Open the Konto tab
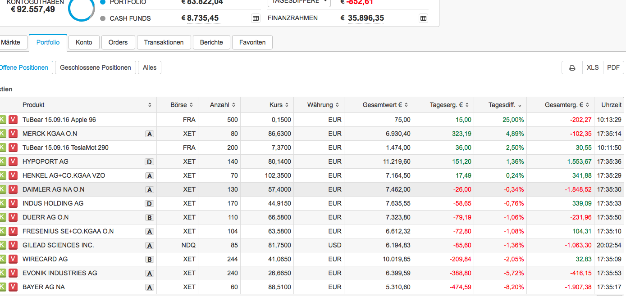This screenshot has width=626, height=296. pyautogui.click(x=84, y=42)
